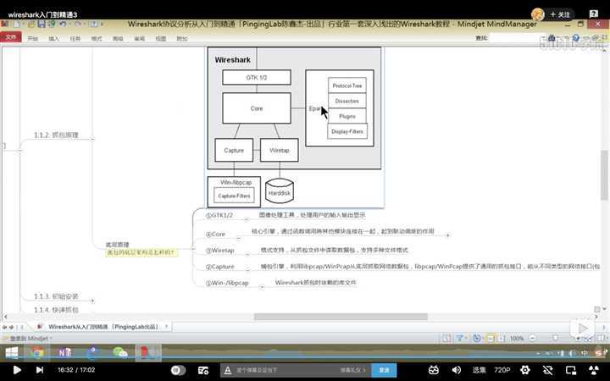The width and height of the screenshot is (610, 381).
Task: Toggle the danmaku switch in player bar
Action: [x=178, y=370]
